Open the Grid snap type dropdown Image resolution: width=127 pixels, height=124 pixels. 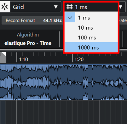pyautogui.click(x=36, y=7)
